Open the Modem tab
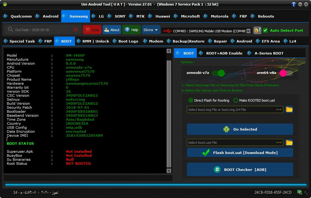The width and height of the screenshot is (311, 198). click(x=153, y=41)
